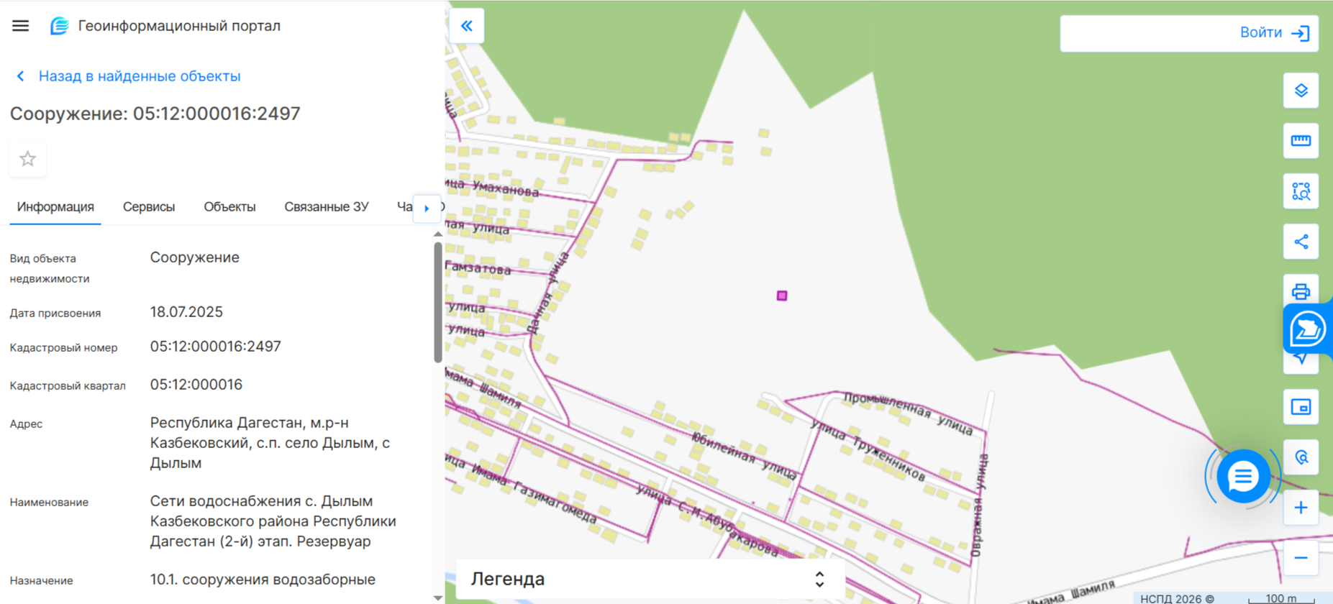Viewport: 1333px width, 604px height.
Task: Share the current map view
Action: (x=1301, y=242)
